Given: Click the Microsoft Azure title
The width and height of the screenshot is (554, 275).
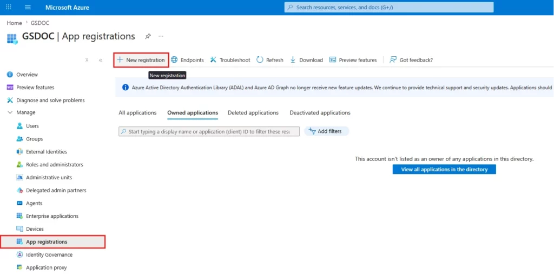Looking at the screenshot, I should pos(67,8).
